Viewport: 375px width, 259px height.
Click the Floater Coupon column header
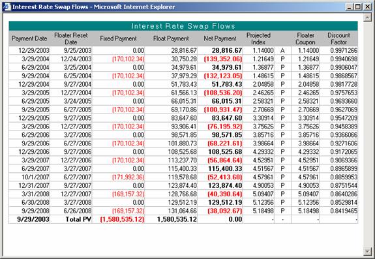(x=305, y=38)
